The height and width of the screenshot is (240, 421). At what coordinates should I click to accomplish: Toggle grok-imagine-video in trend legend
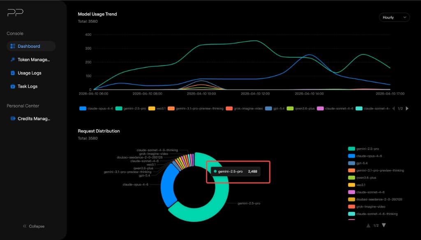click(244, 109)
